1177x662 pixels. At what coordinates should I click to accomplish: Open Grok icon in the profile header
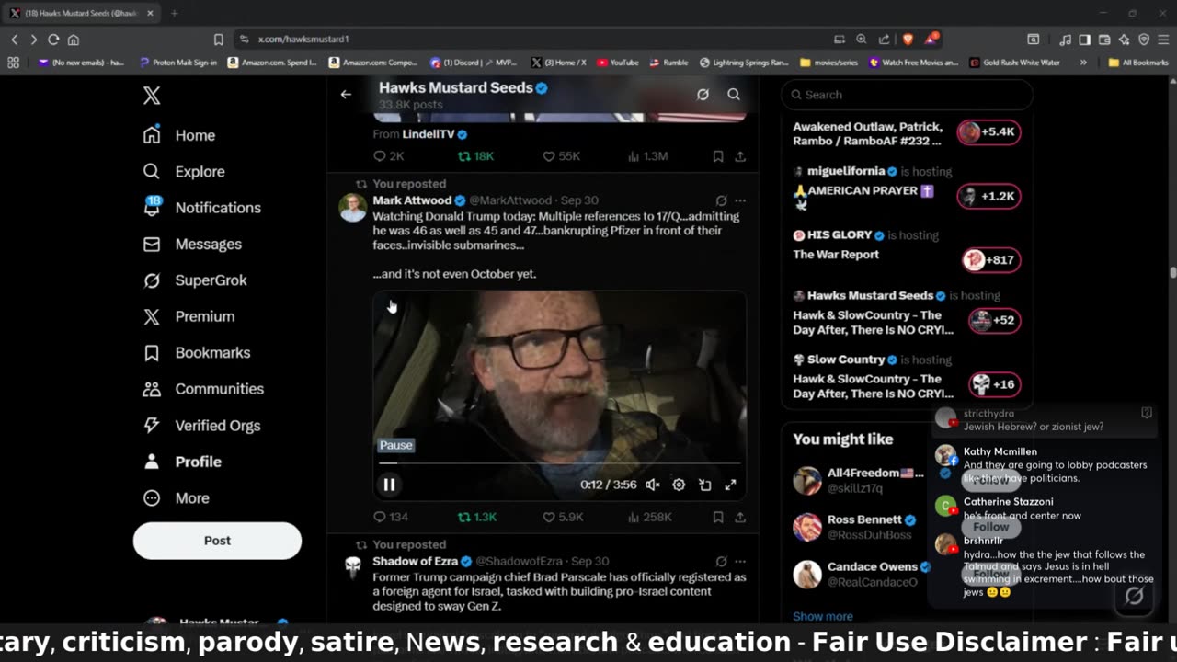(703, 94)
